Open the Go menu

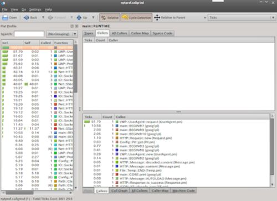pyautogui.click(x=24, y=9)
